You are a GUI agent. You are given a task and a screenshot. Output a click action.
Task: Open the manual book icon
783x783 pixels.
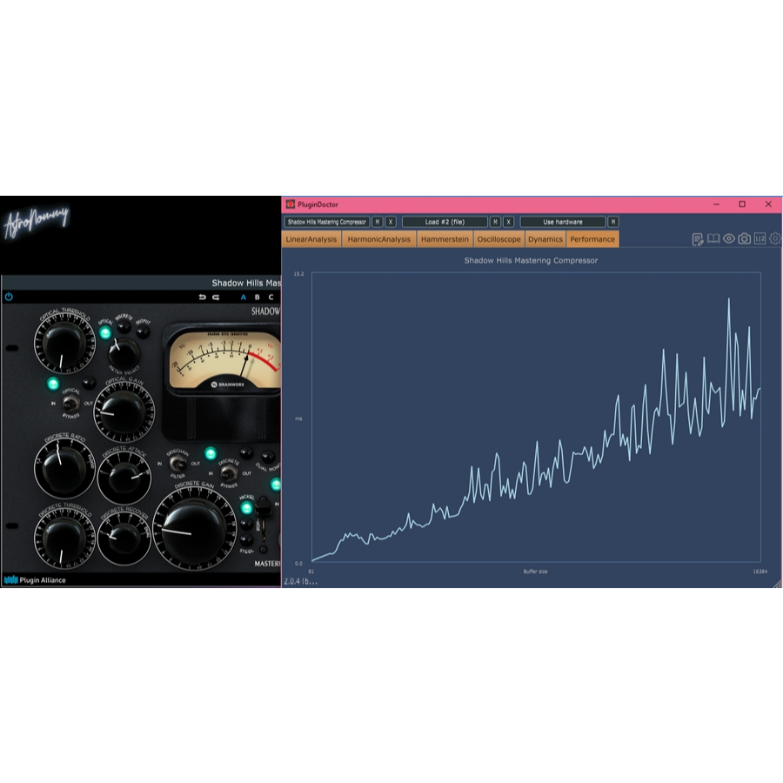click(713, 238)
